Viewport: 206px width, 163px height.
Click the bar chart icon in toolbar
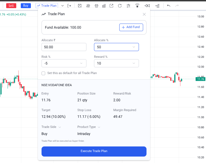104,6
